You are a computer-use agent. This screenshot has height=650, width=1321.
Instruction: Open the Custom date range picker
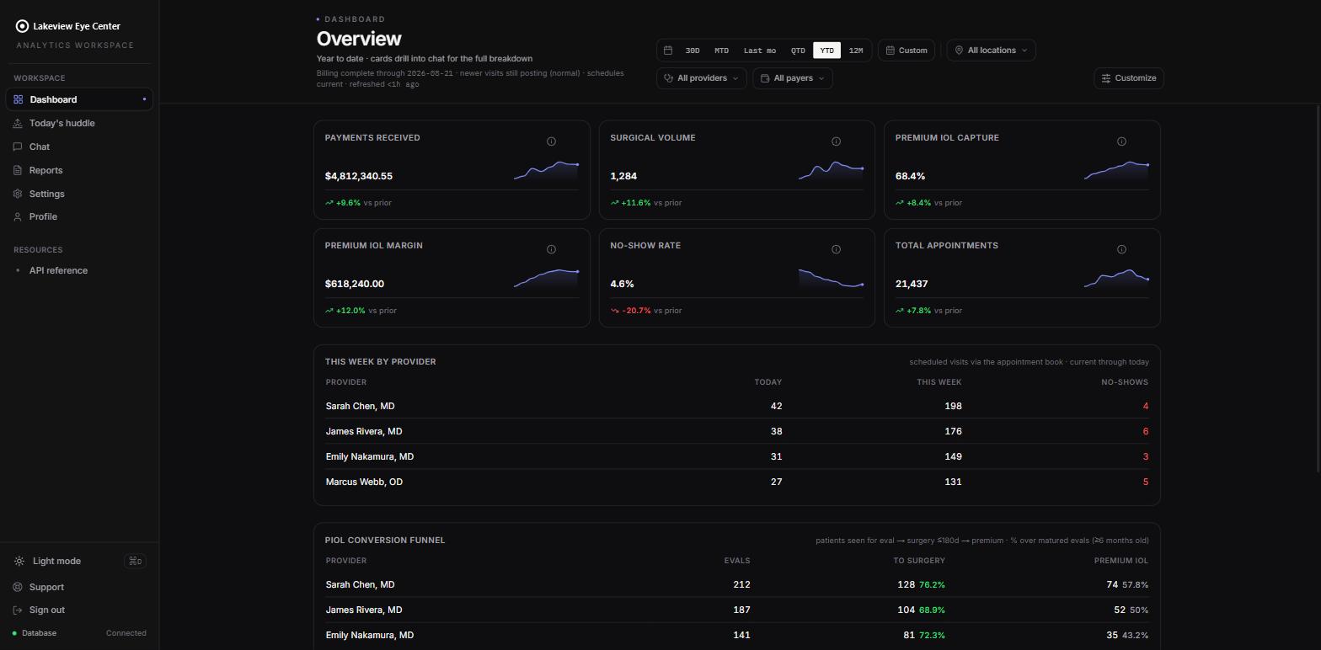pos(907,51)
